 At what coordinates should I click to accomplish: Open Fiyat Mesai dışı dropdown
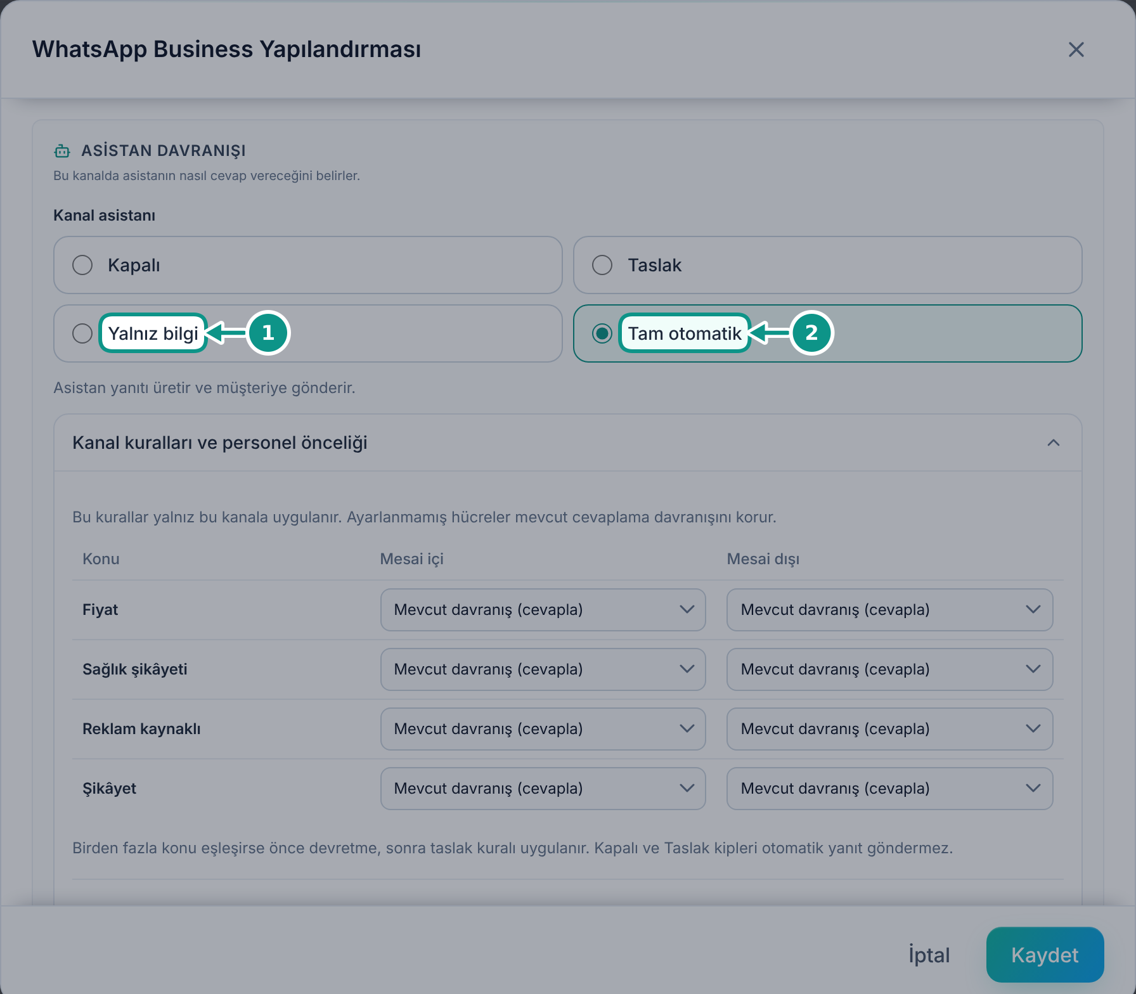click(889, 610)
